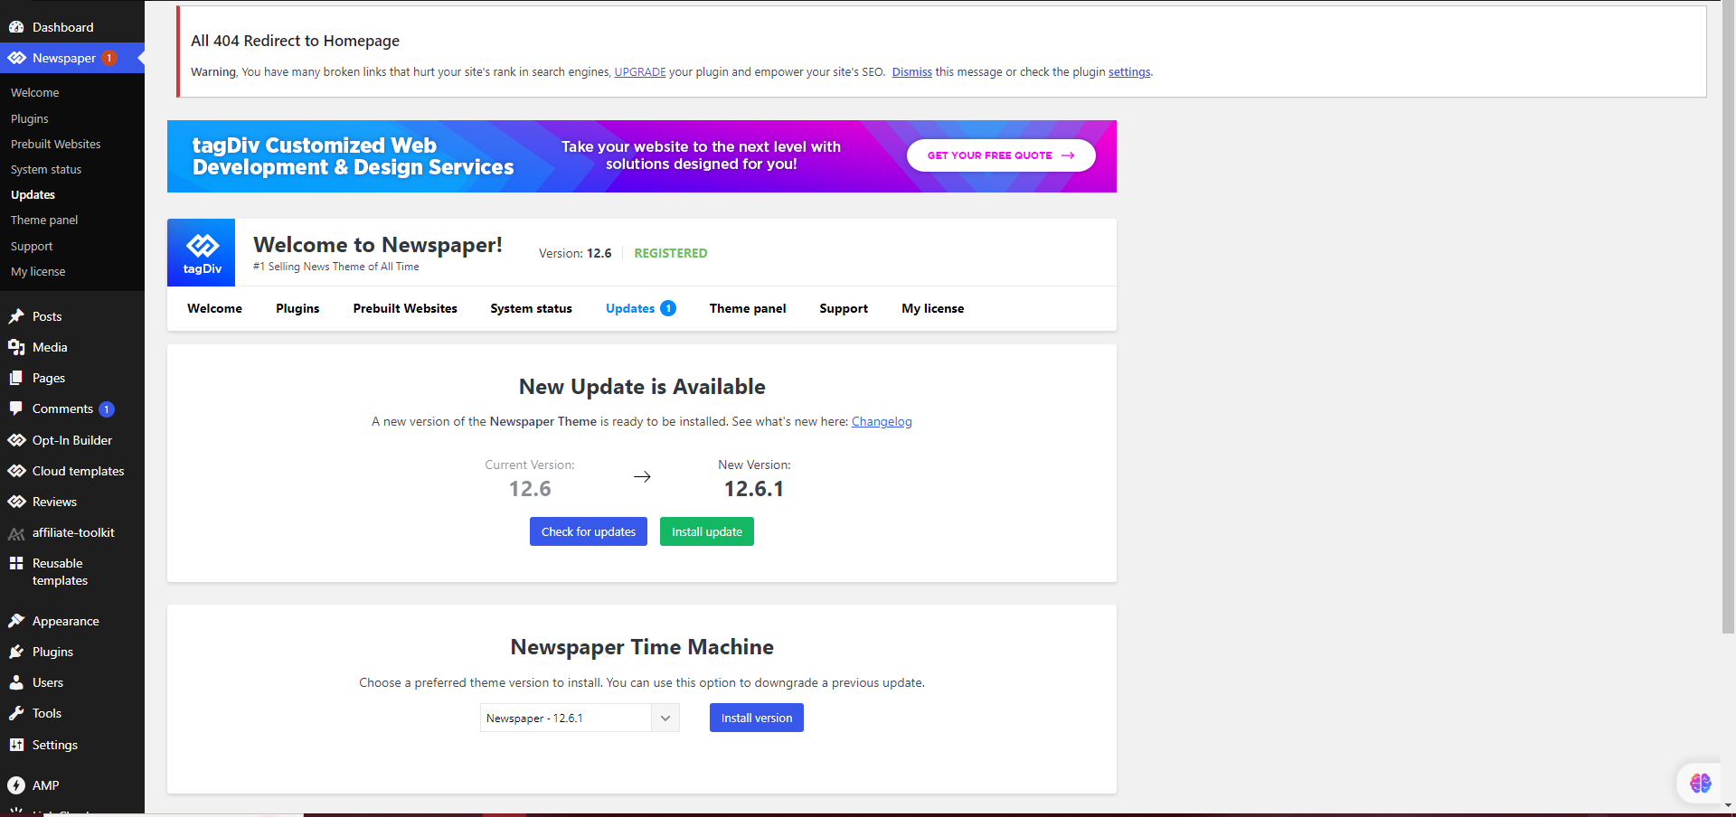
Task: Click the Appearance paintbrush icon
Action: [x=16, y=621]
